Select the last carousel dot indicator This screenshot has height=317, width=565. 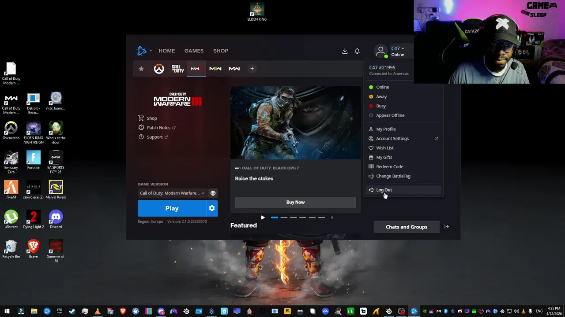click(332, 217)
